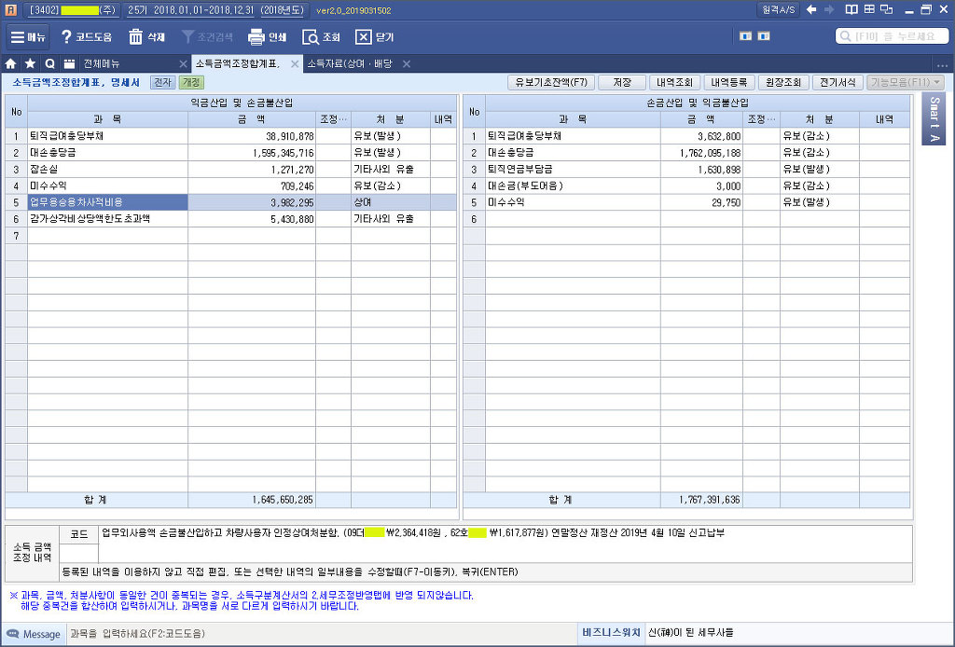The height and width of the screenshot is (647, 955).
Task: Click the tab overflow dots button
Action: (942, 65)
